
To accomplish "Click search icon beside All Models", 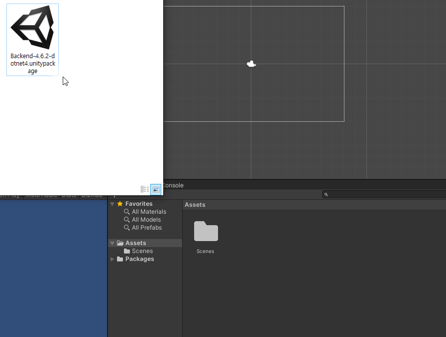I will [127, 220].
